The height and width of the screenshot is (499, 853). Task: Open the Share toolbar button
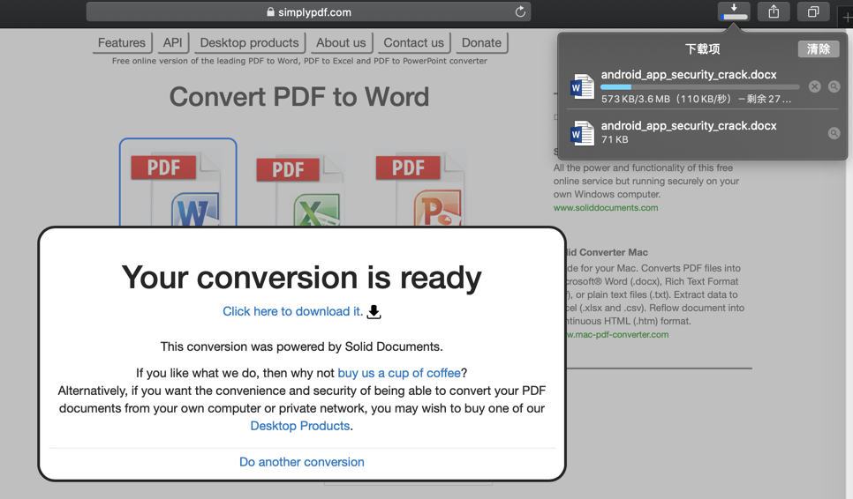click(x=774, y=11)
